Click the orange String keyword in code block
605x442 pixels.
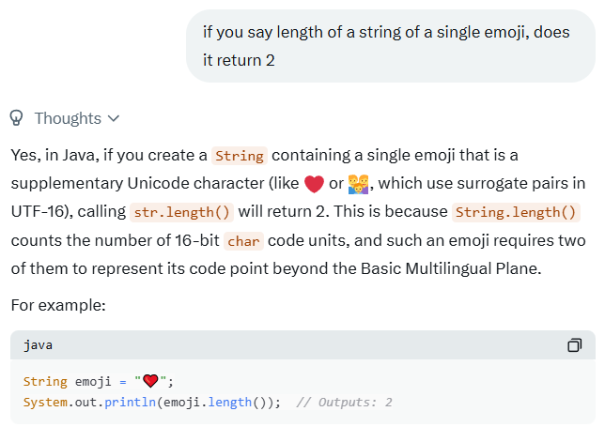point(45,381)
